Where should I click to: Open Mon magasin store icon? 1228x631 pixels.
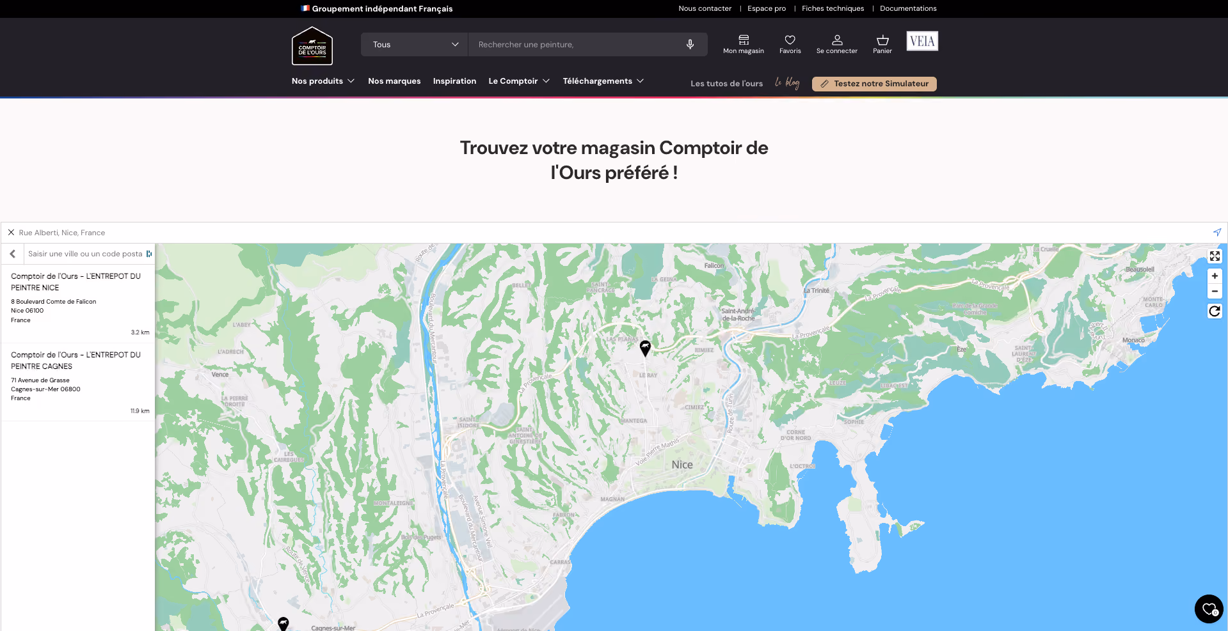(744, 44)
